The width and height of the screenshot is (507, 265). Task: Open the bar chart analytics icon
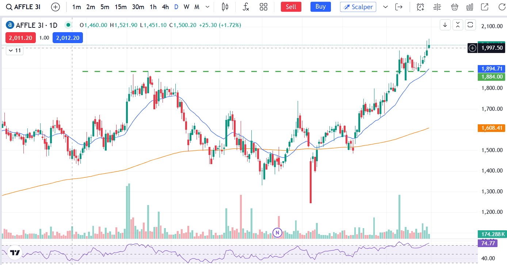(470, 7)
